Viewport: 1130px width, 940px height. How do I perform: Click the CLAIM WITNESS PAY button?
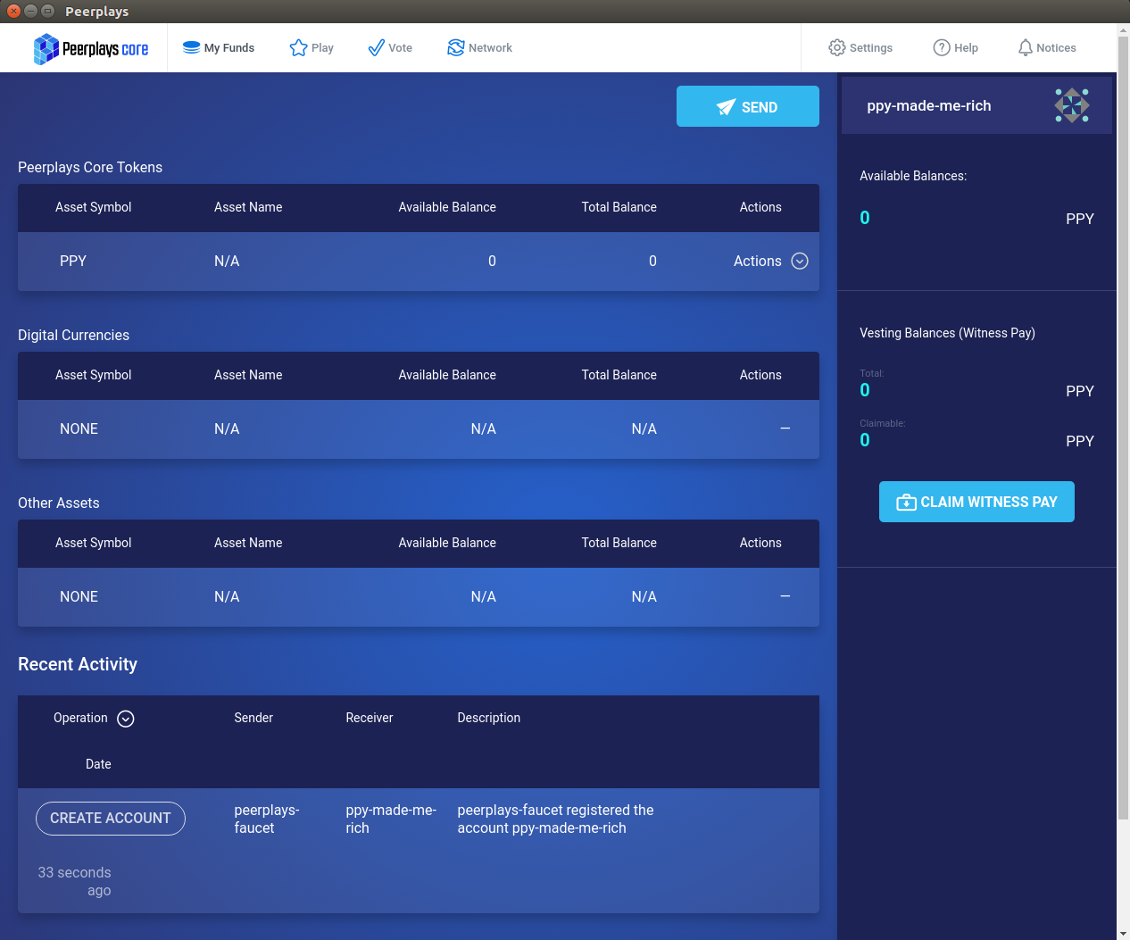[976, 502]
